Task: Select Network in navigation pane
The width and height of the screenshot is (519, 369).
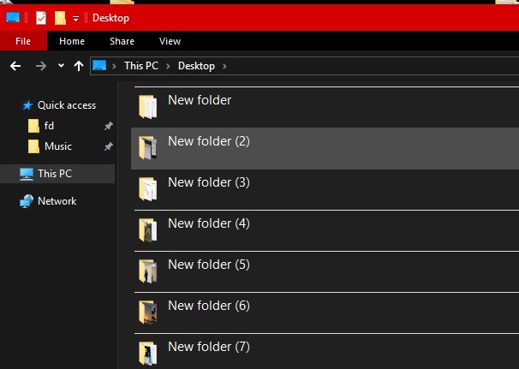Action: (x=57, y=201)
